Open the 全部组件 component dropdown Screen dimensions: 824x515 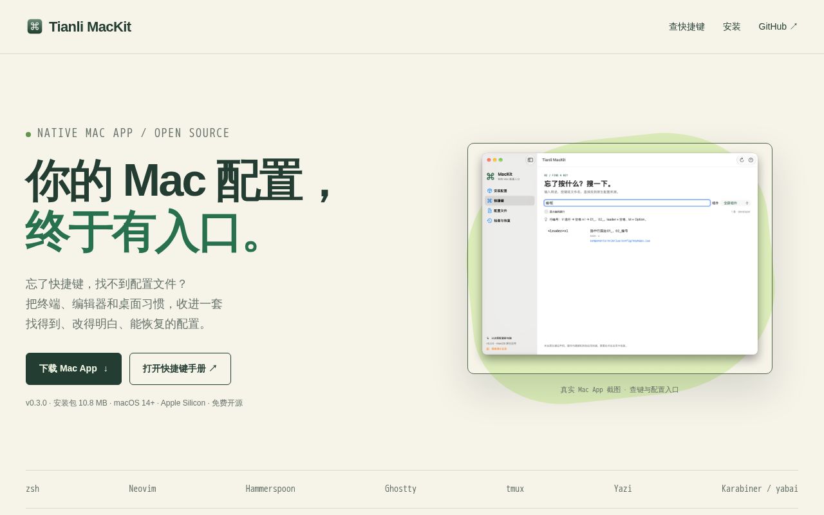click(736, 203)
